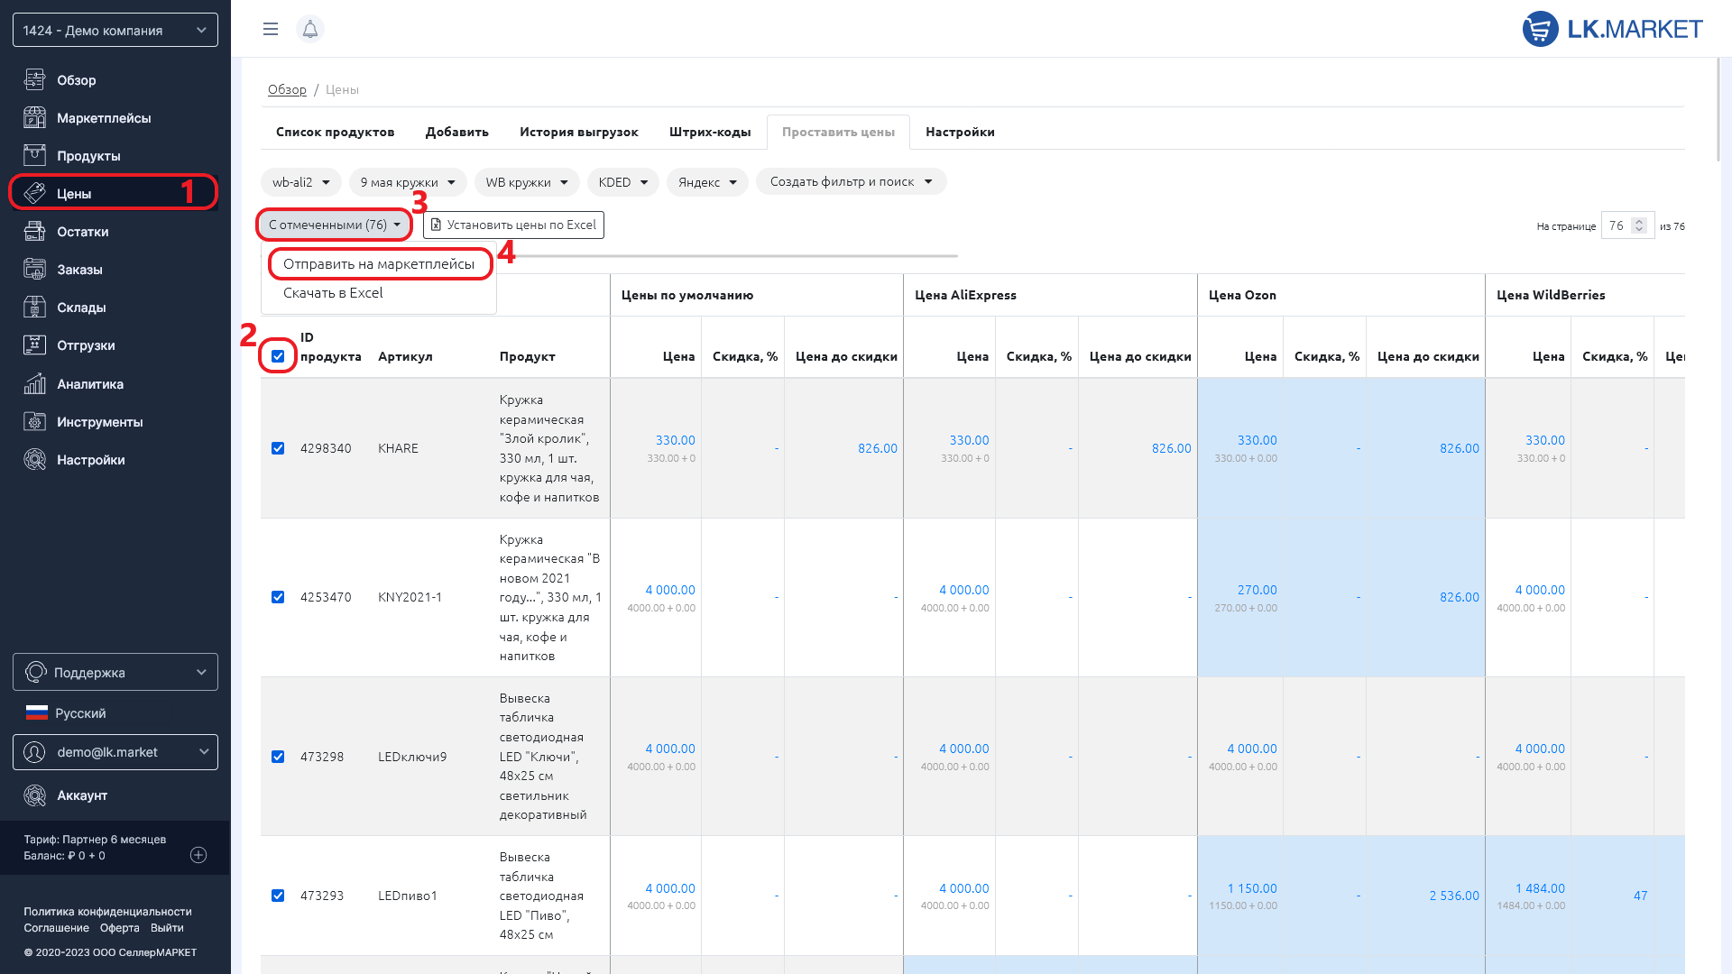Uncheck product 4298340 KHARE row

click(x=278, y=448)
